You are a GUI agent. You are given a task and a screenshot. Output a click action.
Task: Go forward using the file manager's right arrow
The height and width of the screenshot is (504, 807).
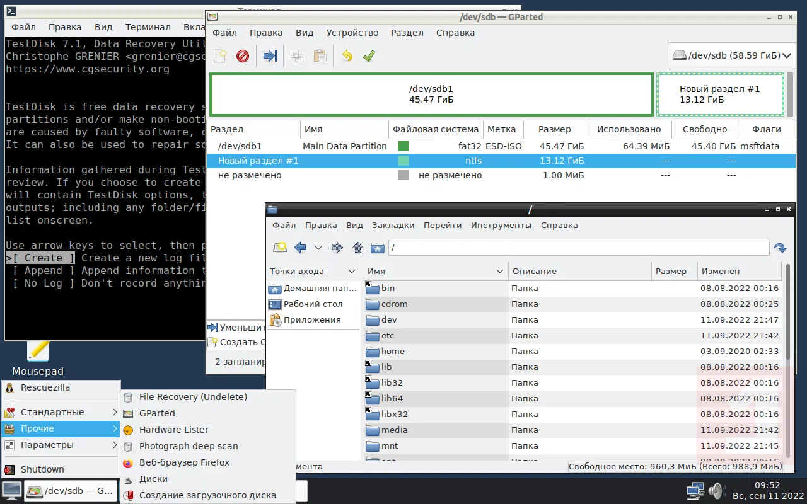337,248
